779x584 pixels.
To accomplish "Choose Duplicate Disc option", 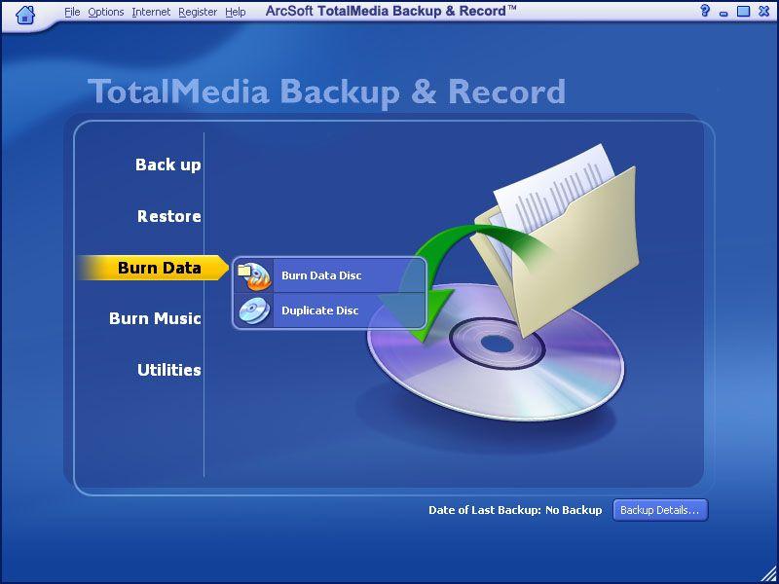I will 329,310.
